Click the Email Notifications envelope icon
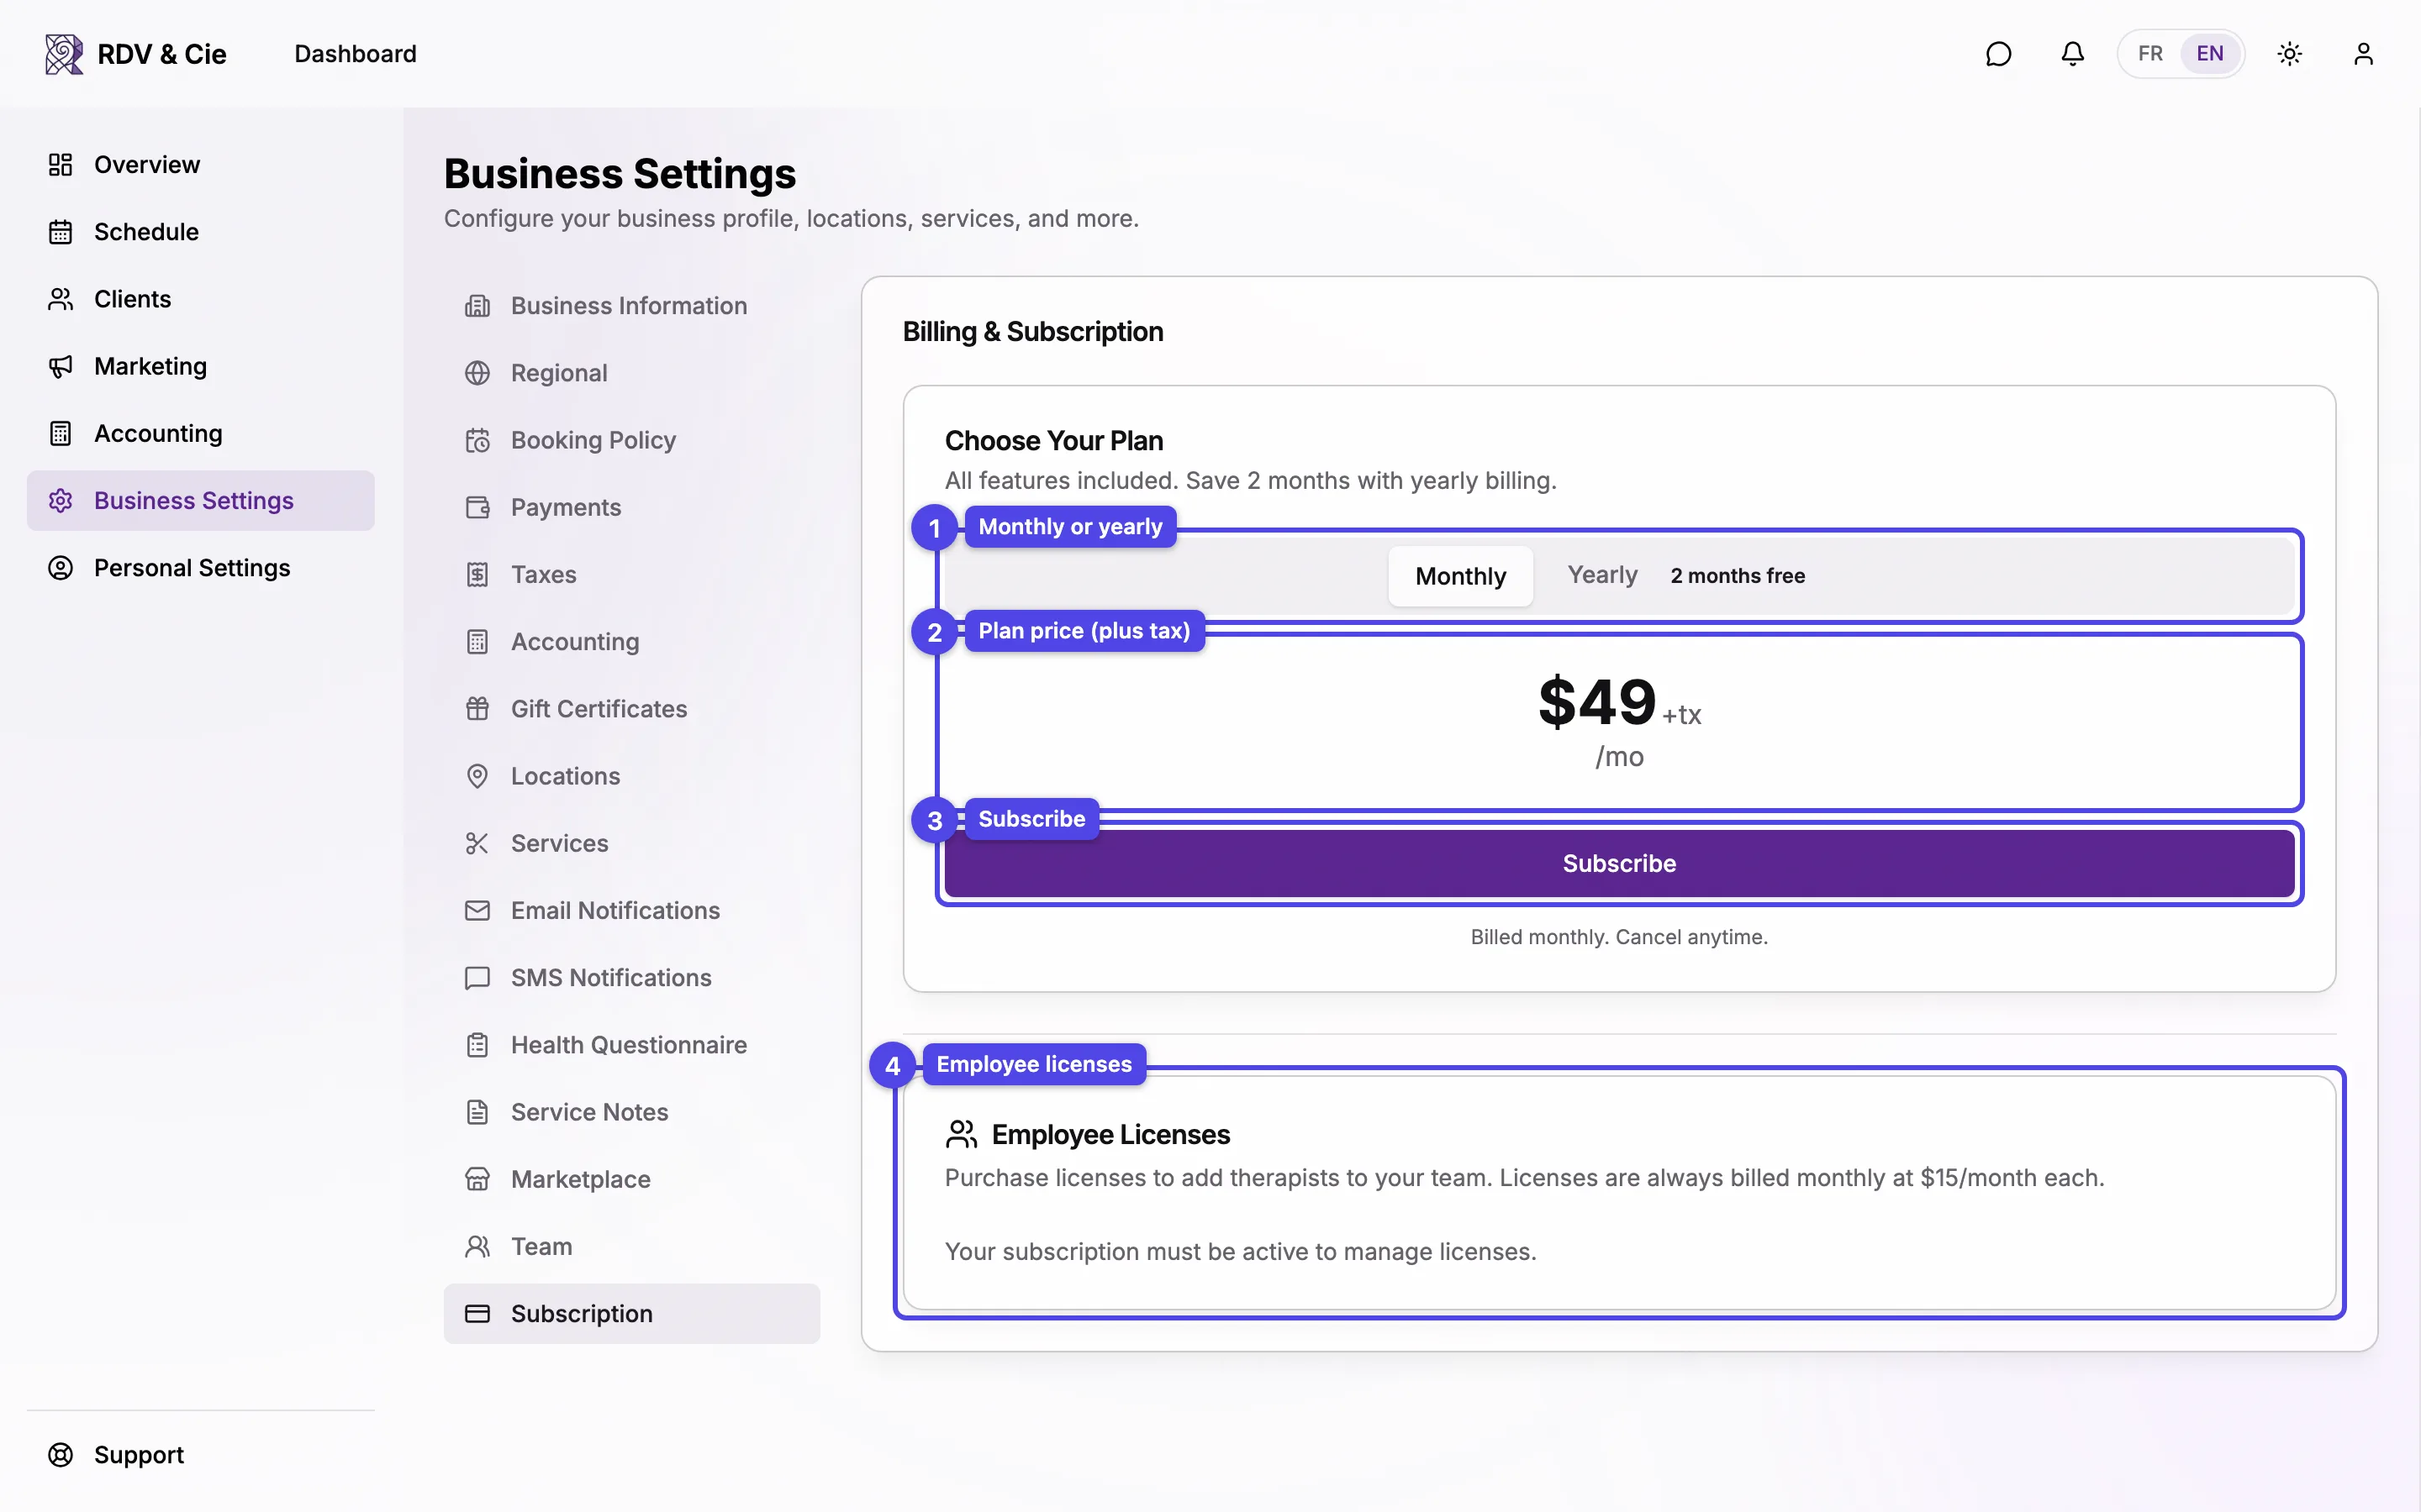This screenshot has height=1512, width=2421. 477,910
